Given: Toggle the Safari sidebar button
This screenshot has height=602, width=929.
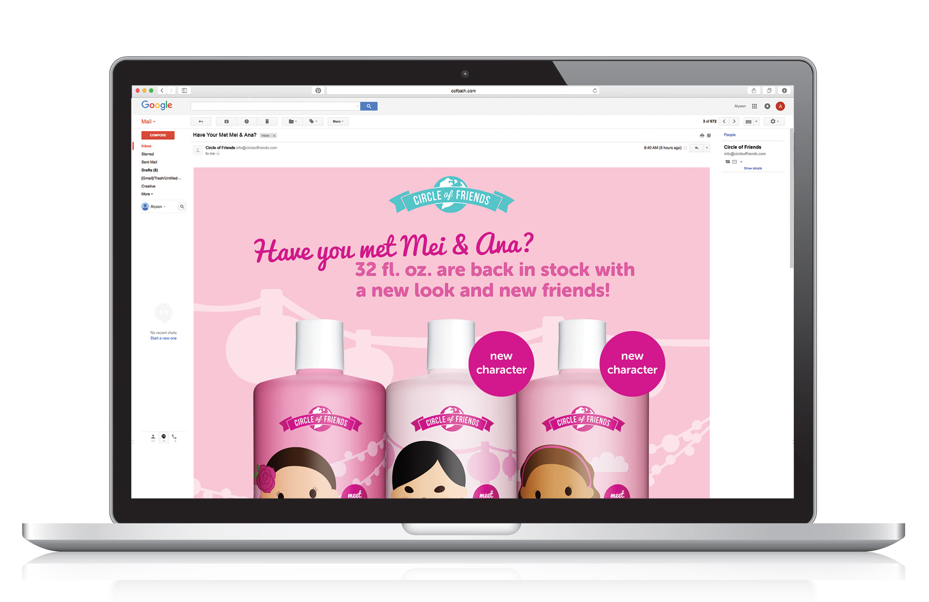Looking at the screenshot, I should tap(184, 90).
